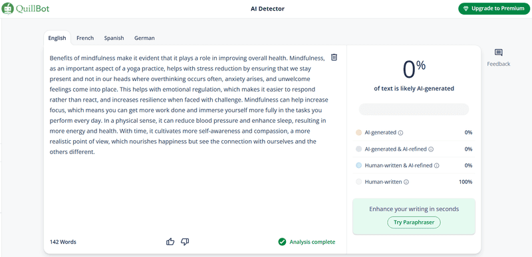
Task: Switch to the French tab
Action: 85,38
